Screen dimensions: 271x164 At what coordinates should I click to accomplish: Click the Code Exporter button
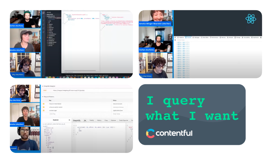click(x=124, y=120)
